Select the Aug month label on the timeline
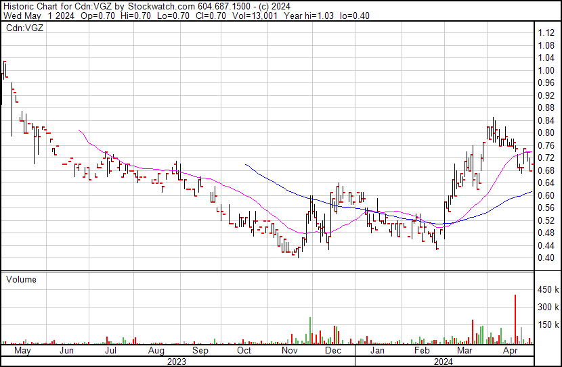This screenshot has height=367, width=562. click(156, 351)
